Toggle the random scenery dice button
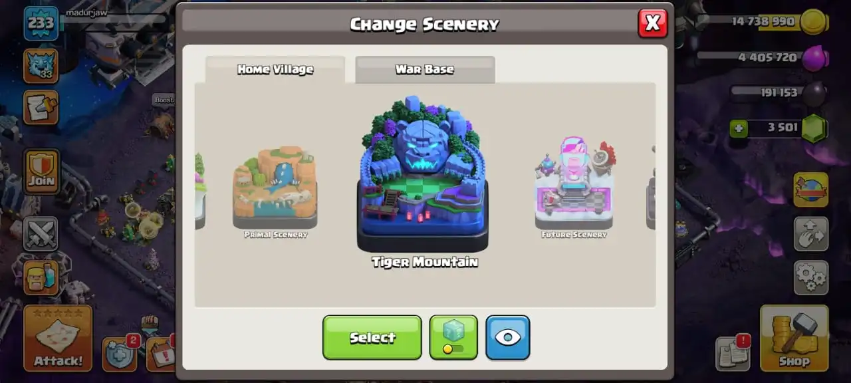 click(x=453, y=337)
